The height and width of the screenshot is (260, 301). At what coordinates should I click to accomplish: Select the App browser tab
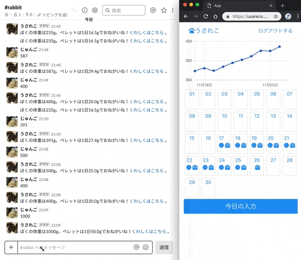click(x=240, y=6)
